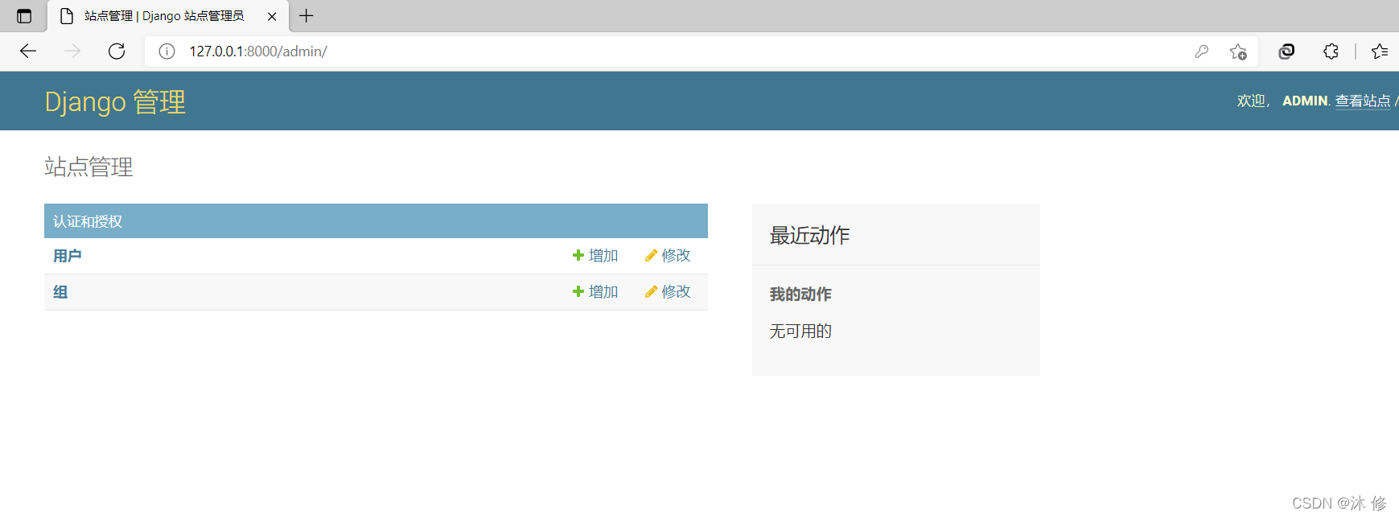Click the 我的动作 subheading
This screenshot has height=519, width=1399.
[x=800, y=295]
